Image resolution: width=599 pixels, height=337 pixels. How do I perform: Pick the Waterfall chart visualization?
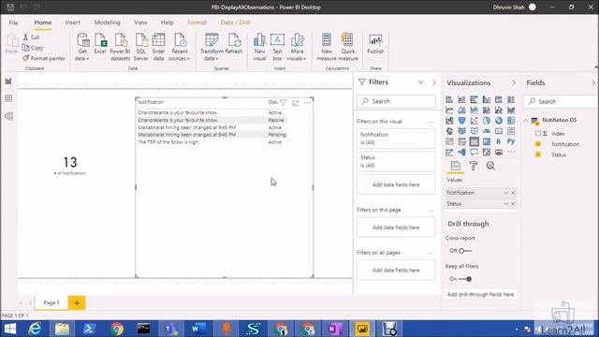tap(449, 121)
